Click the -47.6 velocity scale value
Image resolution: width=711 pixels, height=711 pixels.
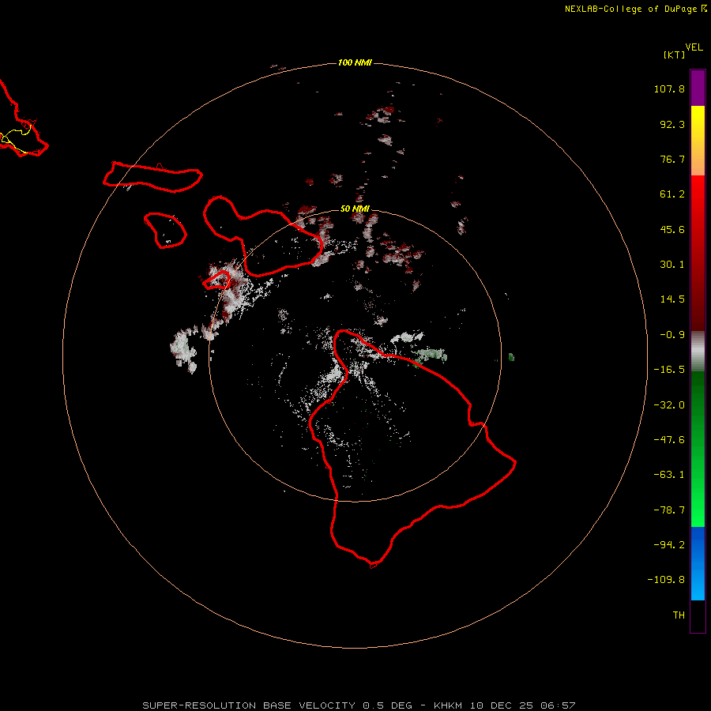[x=669, y=440]
